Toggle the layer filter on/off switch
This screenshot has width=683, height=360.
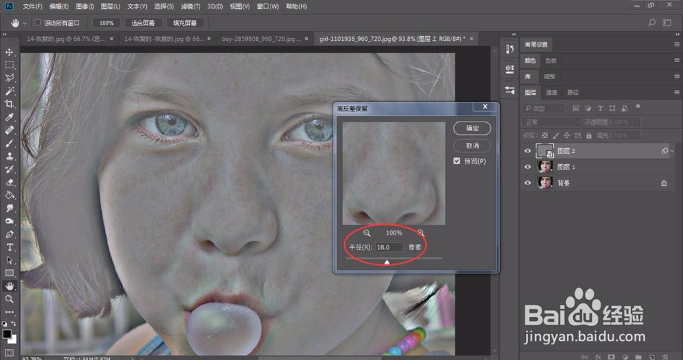pos(638,107)
